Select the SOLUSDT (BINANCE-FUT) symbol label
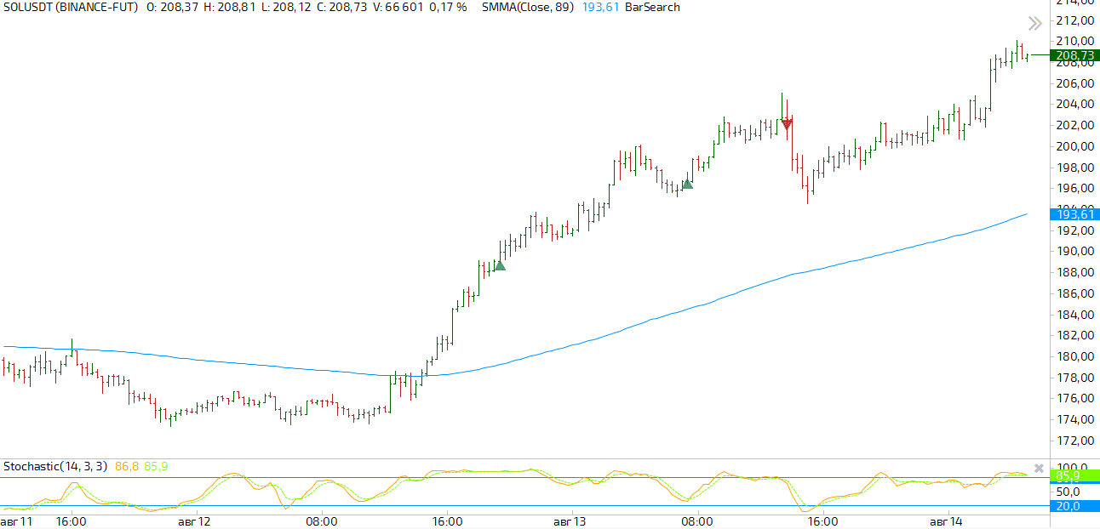 71,7
